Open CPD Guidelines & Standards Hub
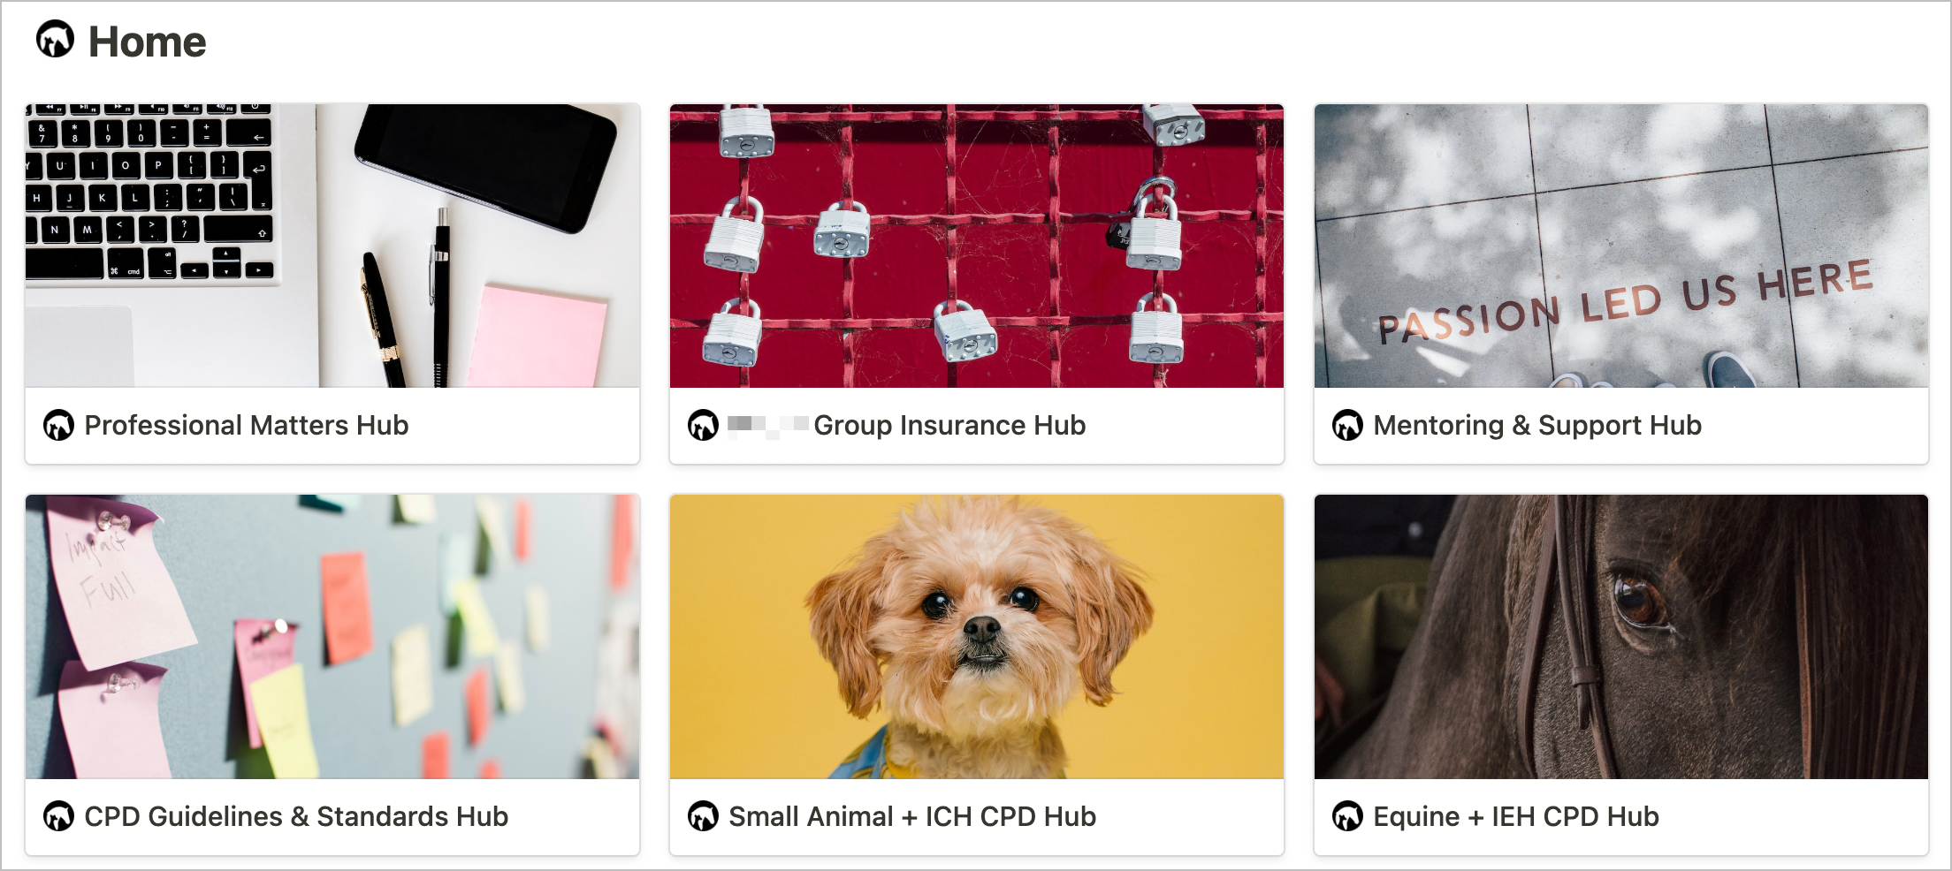The image size is (1952, 871). [296, 816]
